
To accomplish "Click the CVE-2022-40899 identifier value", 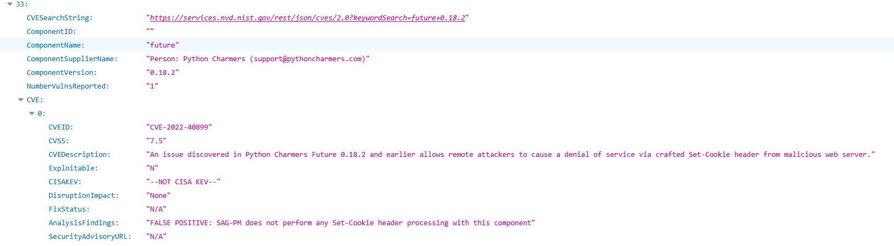I will click(x=179, y=127).
